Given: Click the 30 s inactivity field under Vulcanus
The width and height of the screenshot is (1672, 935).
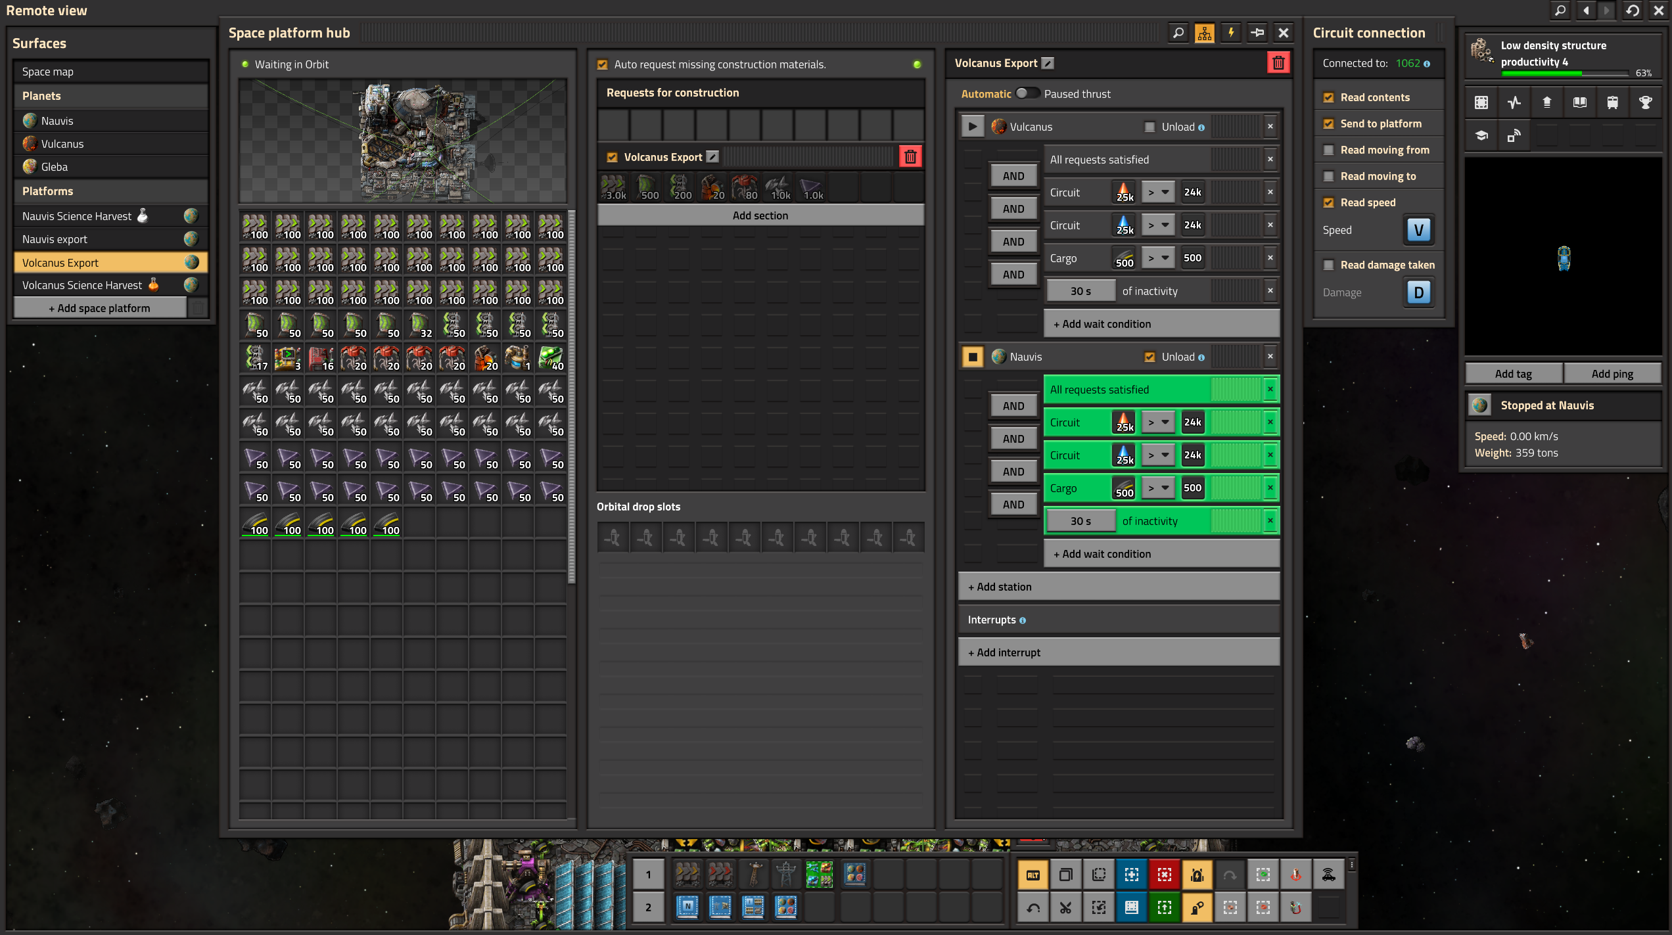Looking at the screenshot, I should 1081,291.
